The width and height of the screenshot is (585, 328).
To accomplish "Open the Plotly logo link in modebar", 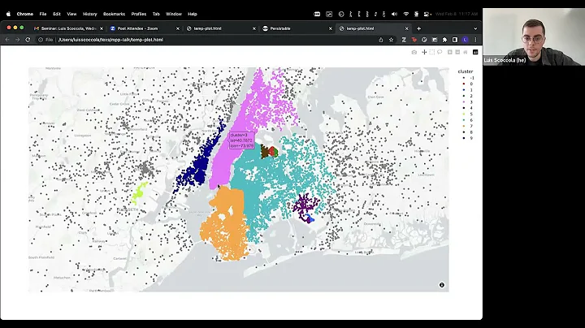I will click(x=475, y=52).
